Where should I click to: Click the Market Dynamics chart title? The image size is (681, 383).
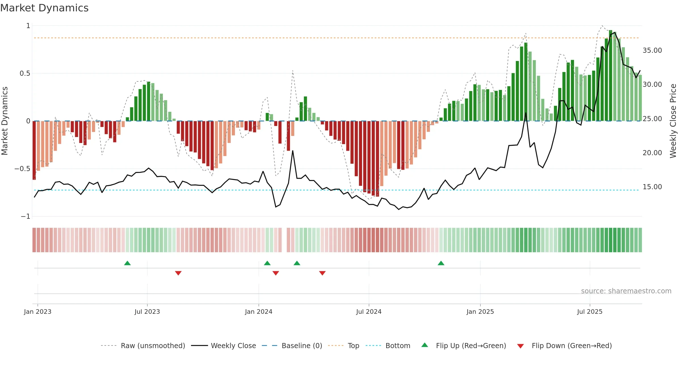44,8
